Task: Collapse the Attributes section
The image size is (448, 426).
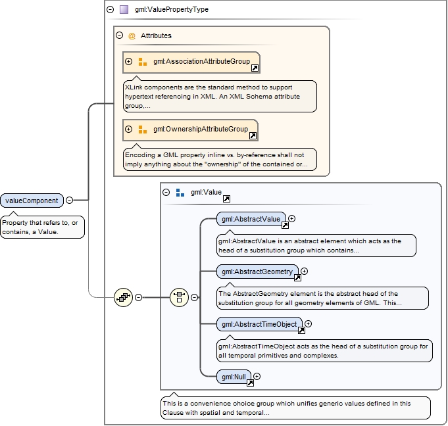Action: point(120,35)
